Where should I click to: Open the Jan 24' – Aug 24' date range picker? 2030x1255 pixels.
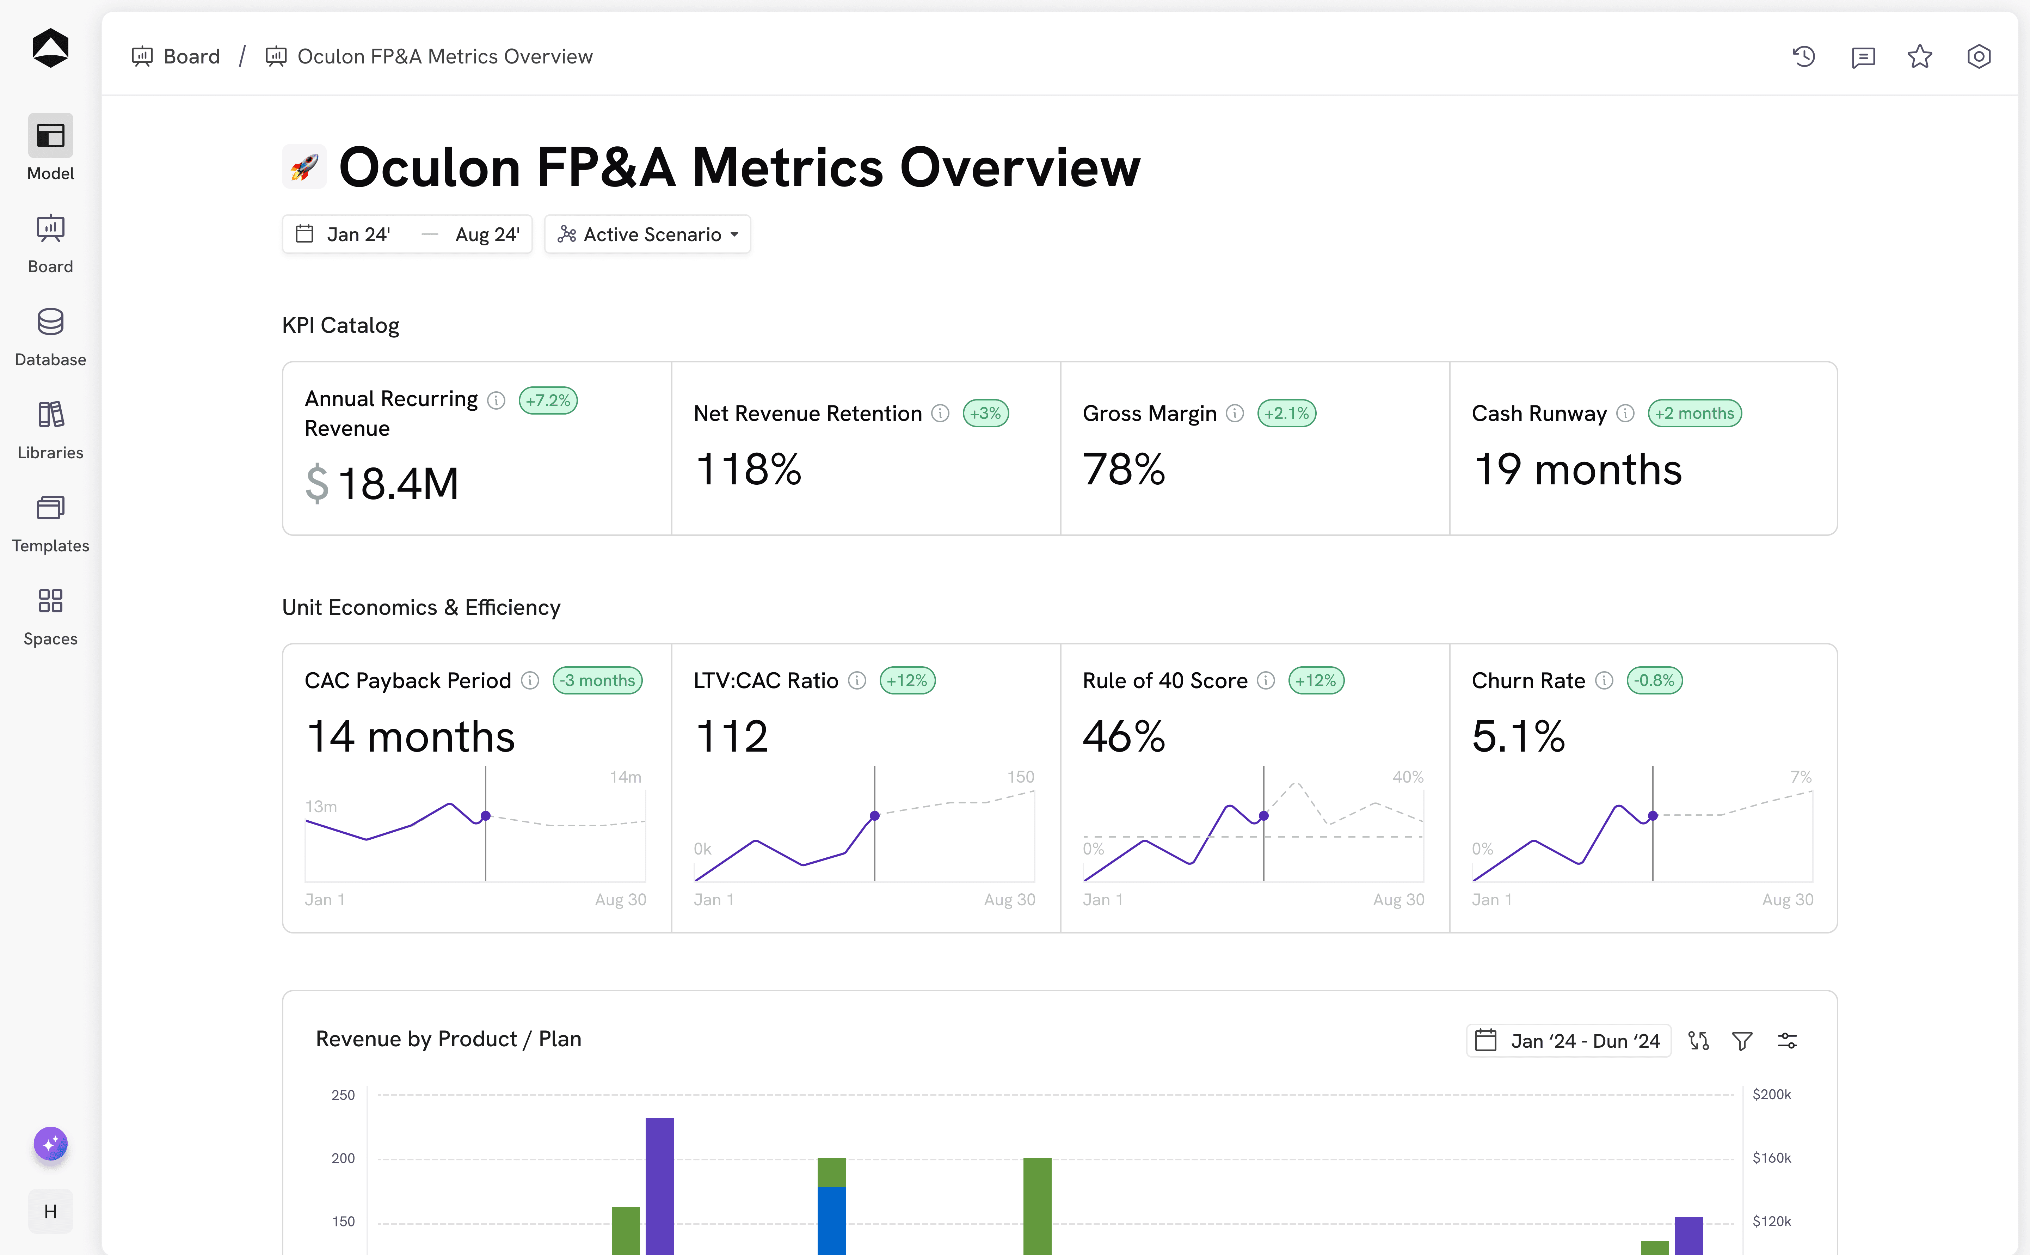point(406,234)
